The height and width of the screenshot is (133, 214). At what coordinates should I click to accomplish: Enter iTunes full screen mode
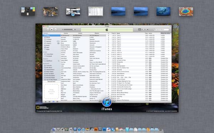coord(170,26)
